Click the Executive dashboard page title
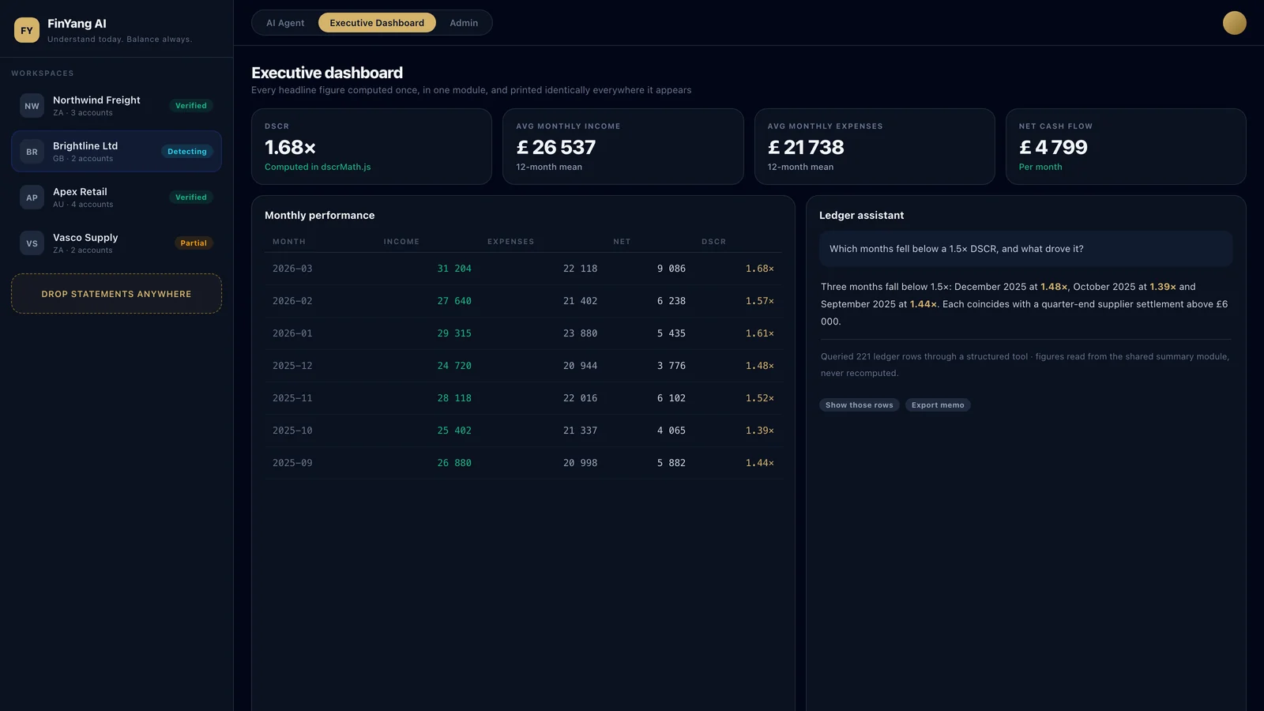 pyautogui.click(x=327, y=73)
